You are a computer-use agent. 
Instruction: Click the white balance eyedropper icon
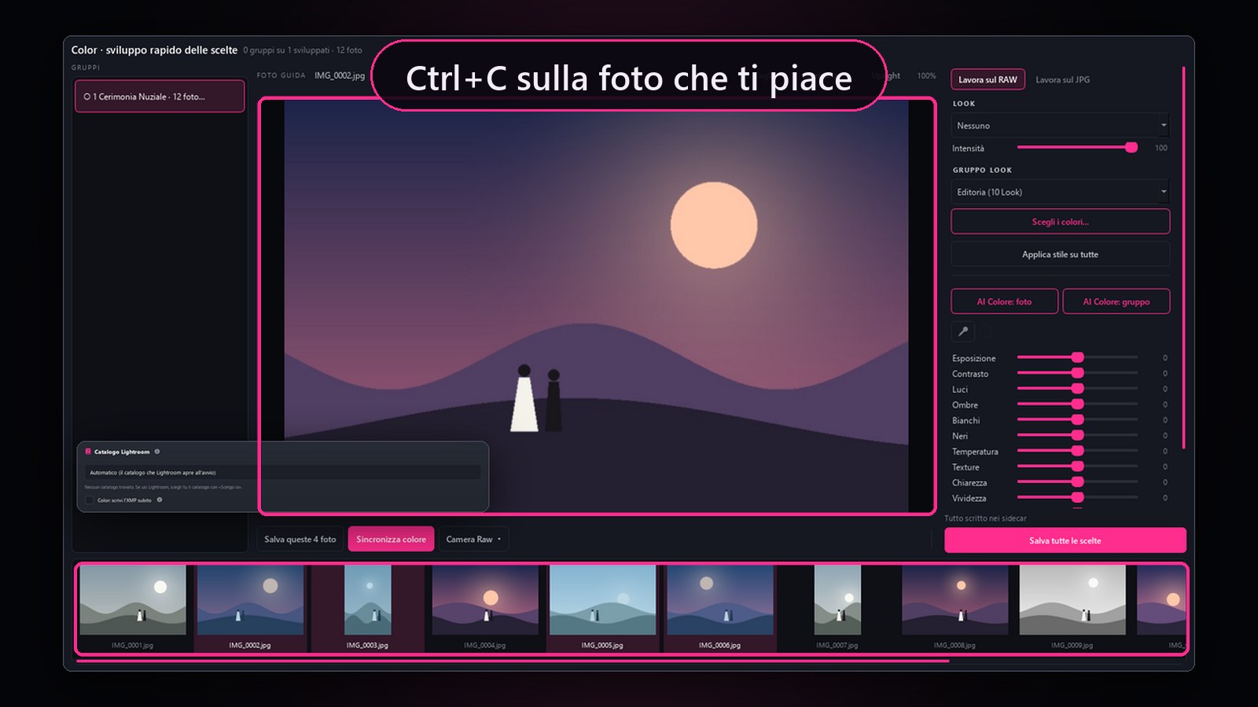pos(963,332)
